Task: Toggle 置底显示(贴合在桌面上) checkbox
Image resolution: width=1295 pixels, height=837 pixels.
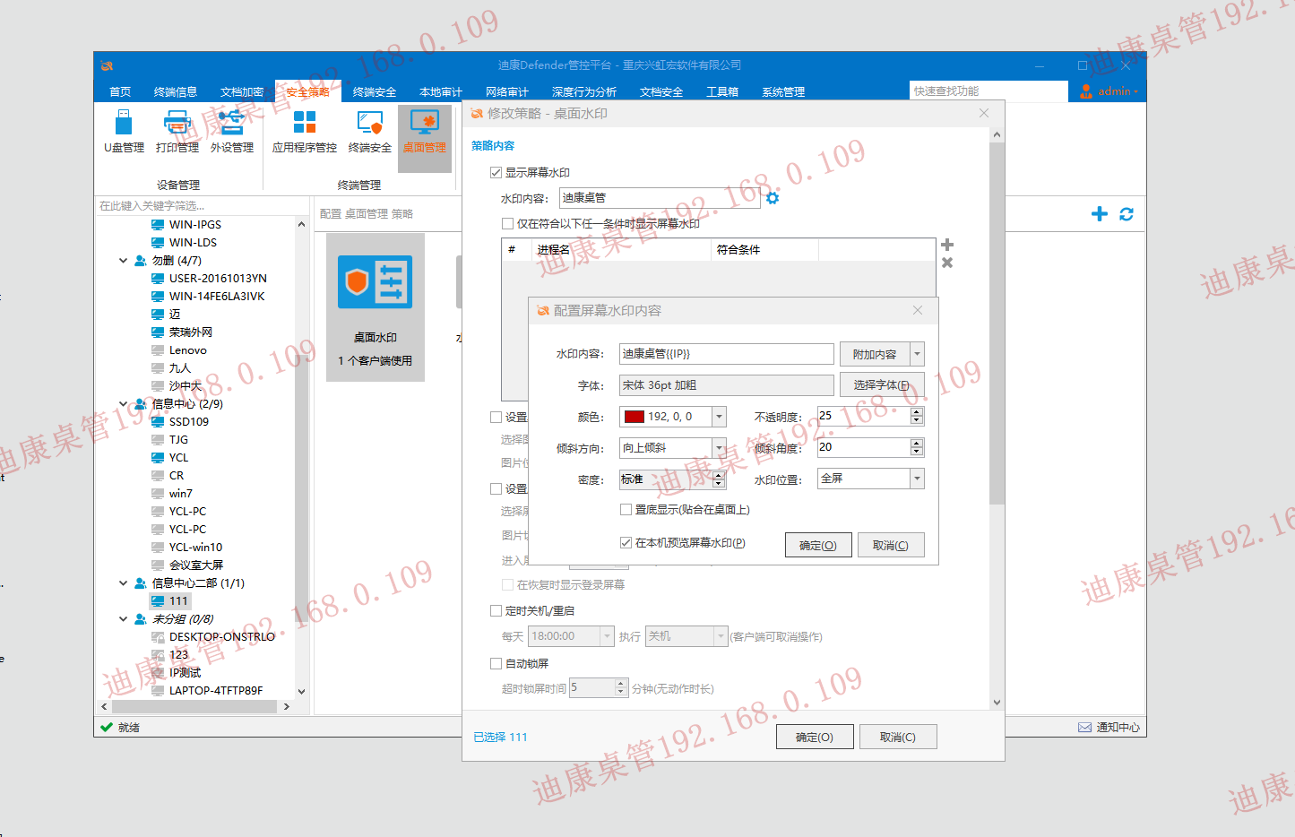Action: click(x=626, y=510)
